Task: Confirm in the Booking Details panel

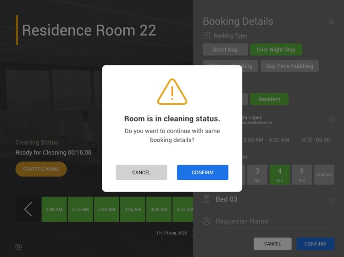Action: pos(315,244)
